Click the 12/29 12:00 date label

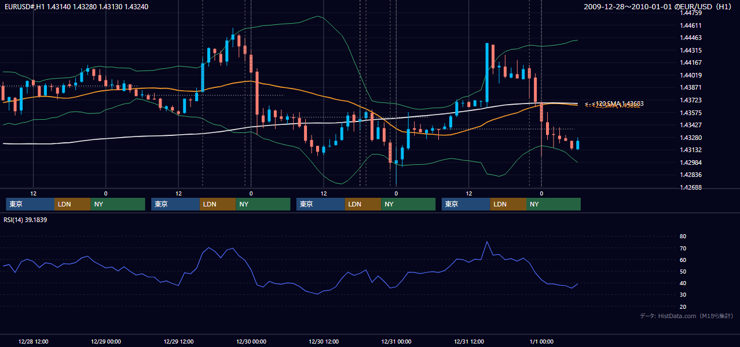(178, 341)
